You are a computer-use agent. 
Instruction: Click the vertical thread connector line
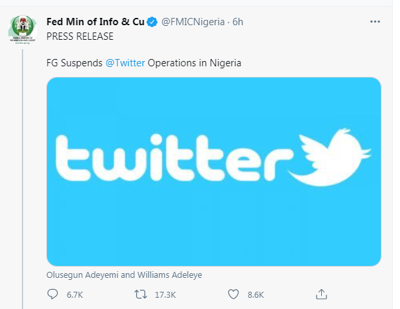click(x=23, y=179)
